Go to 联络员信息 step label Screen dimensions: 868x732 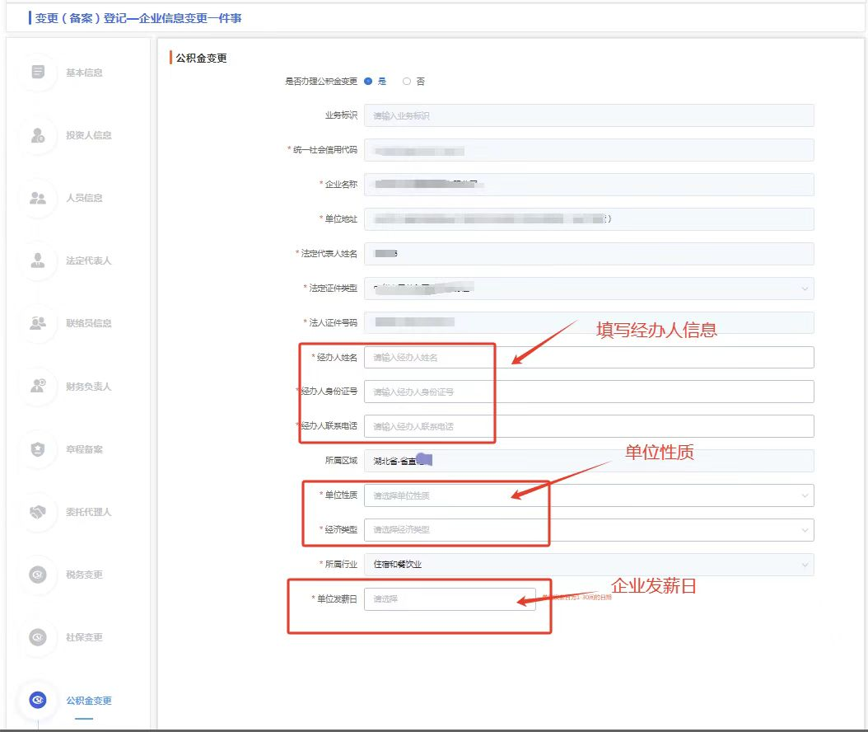coord(89,323)
